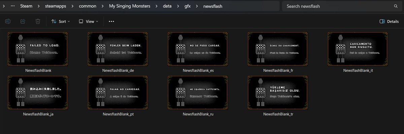Screen dimensions: 404x134
Task: Select the NewsflashBlank_es thumbnail image
Action: click(198, 49)
